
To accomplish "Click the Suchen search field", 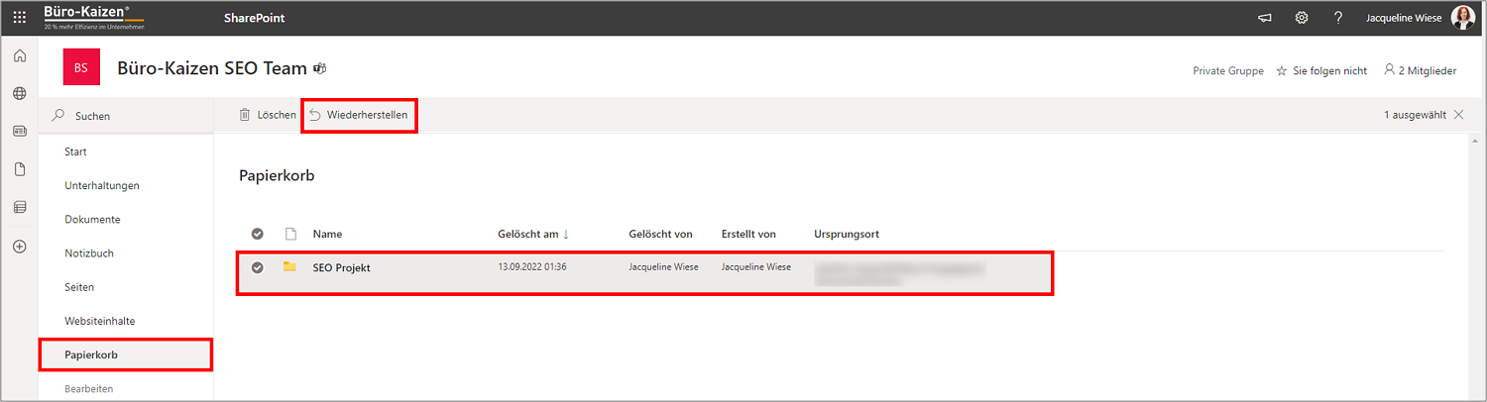I will pyautogui.click(x=126, y=116).
